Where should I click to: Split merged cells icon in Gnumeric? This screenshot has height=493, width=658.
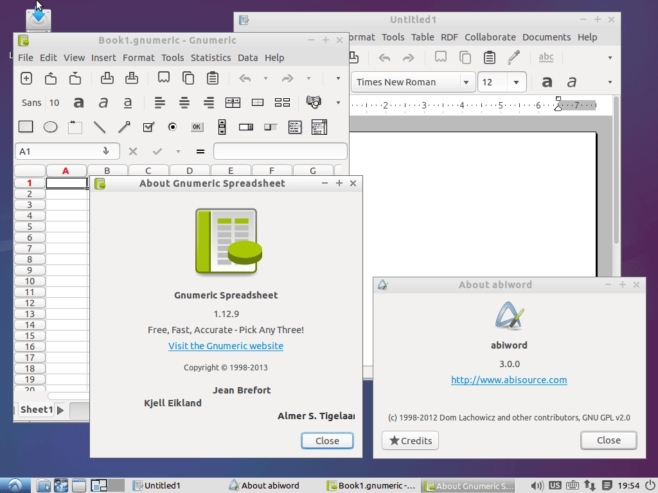tap(283, 103)
